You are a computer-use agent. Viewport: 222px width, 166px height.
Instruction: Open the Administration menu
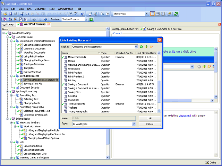tap(65, 9)
